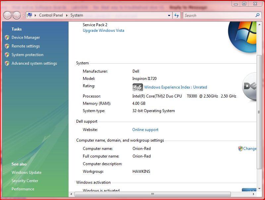Open the recent pages dropdown beside nav arrows
Viewport: 265px width, 200px height.
(23, 16)
